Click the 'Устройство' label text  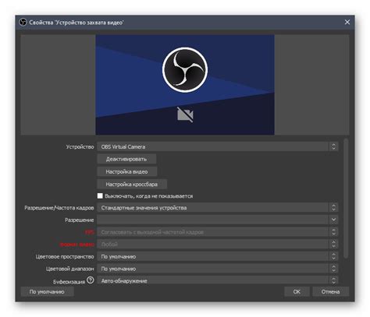(80, 146)
